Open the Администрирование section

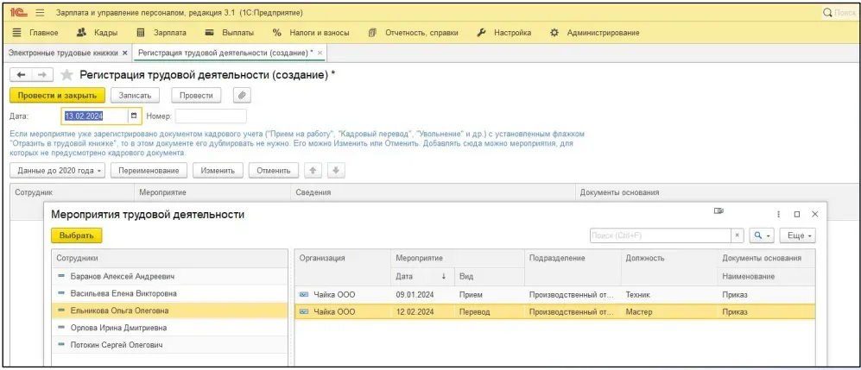coord(595,33)
